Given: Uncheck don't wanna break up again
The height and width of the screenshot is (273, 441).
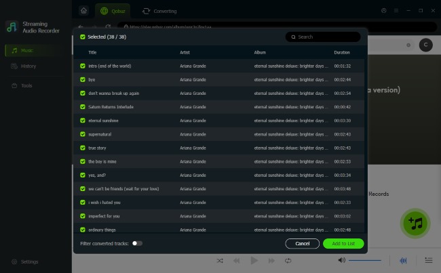Looking at the screenshot, I should 82,93.
